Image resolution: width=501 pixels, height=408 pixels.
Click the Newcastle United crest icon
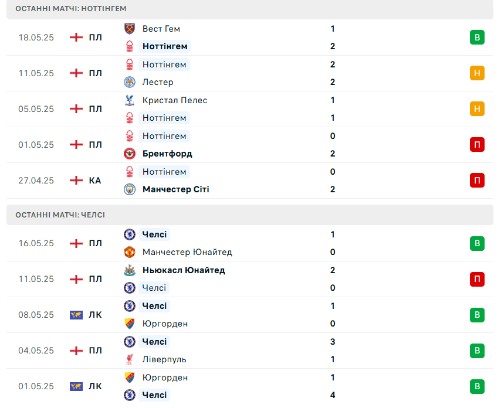point(130,270)
